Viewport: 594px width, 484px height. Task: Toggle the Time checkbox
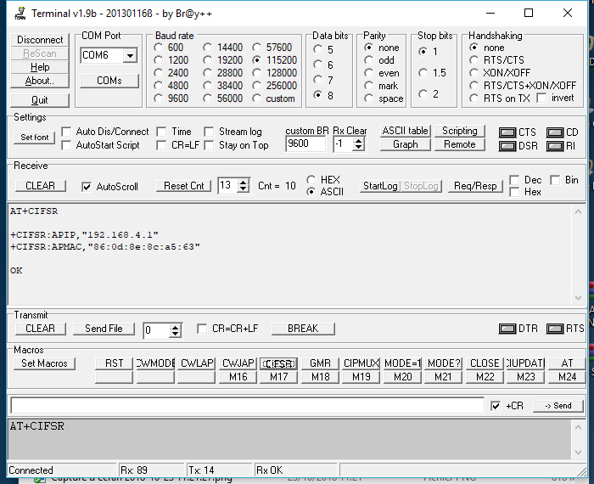click(161, 132)
